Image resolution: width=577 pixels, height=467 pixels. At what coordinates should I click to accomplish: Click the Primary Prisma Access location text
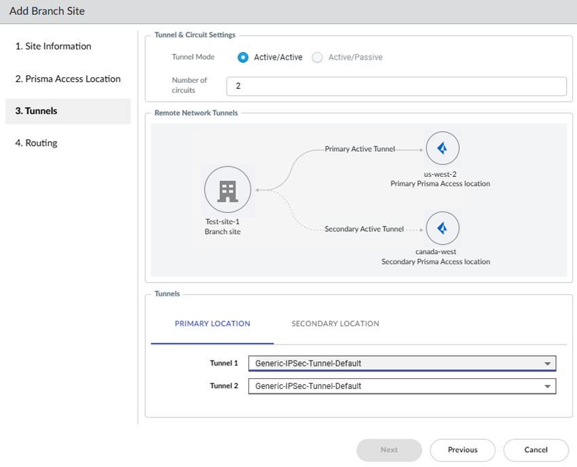(440, 184)
